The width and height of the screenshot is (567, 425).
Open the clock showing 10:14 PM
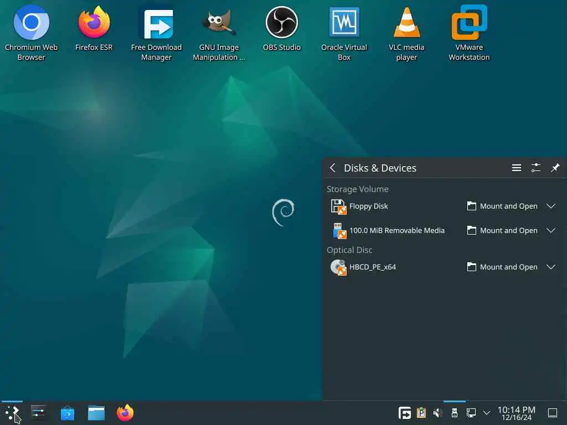click(517, 413)
